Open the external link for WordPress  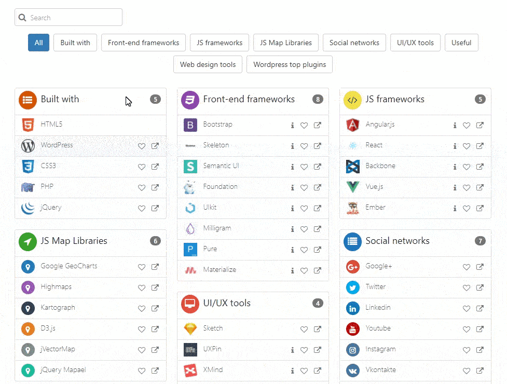click(155, 146)
